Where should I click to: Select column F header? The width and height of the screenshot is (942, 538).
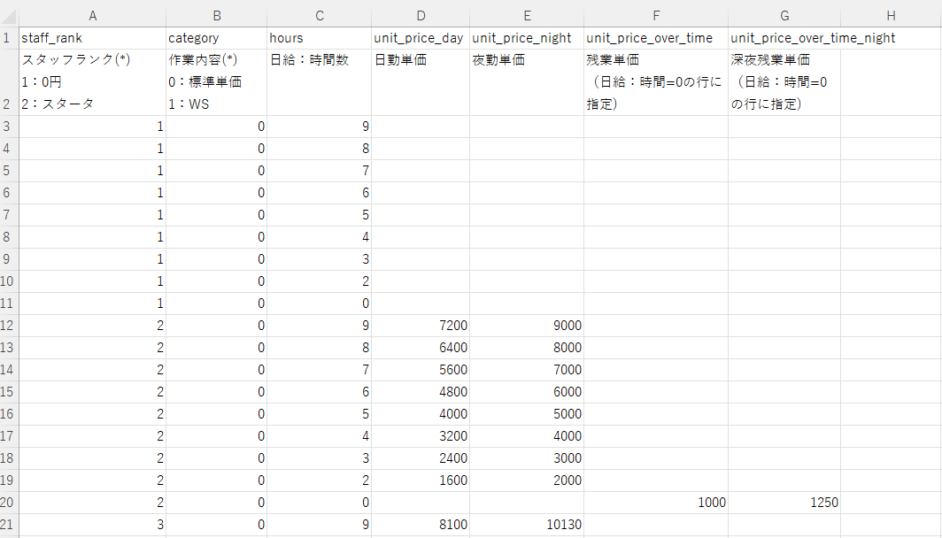point(656,16)
